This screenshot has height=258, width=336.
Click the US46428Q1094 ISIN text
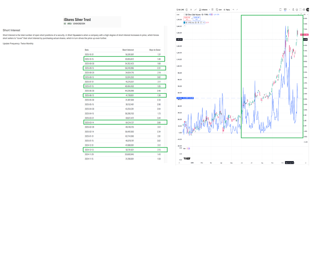point(79,24)
